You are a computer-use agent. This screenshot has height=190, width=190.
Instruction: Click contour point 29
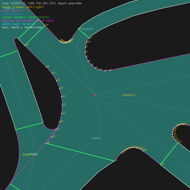coord(60,89)
